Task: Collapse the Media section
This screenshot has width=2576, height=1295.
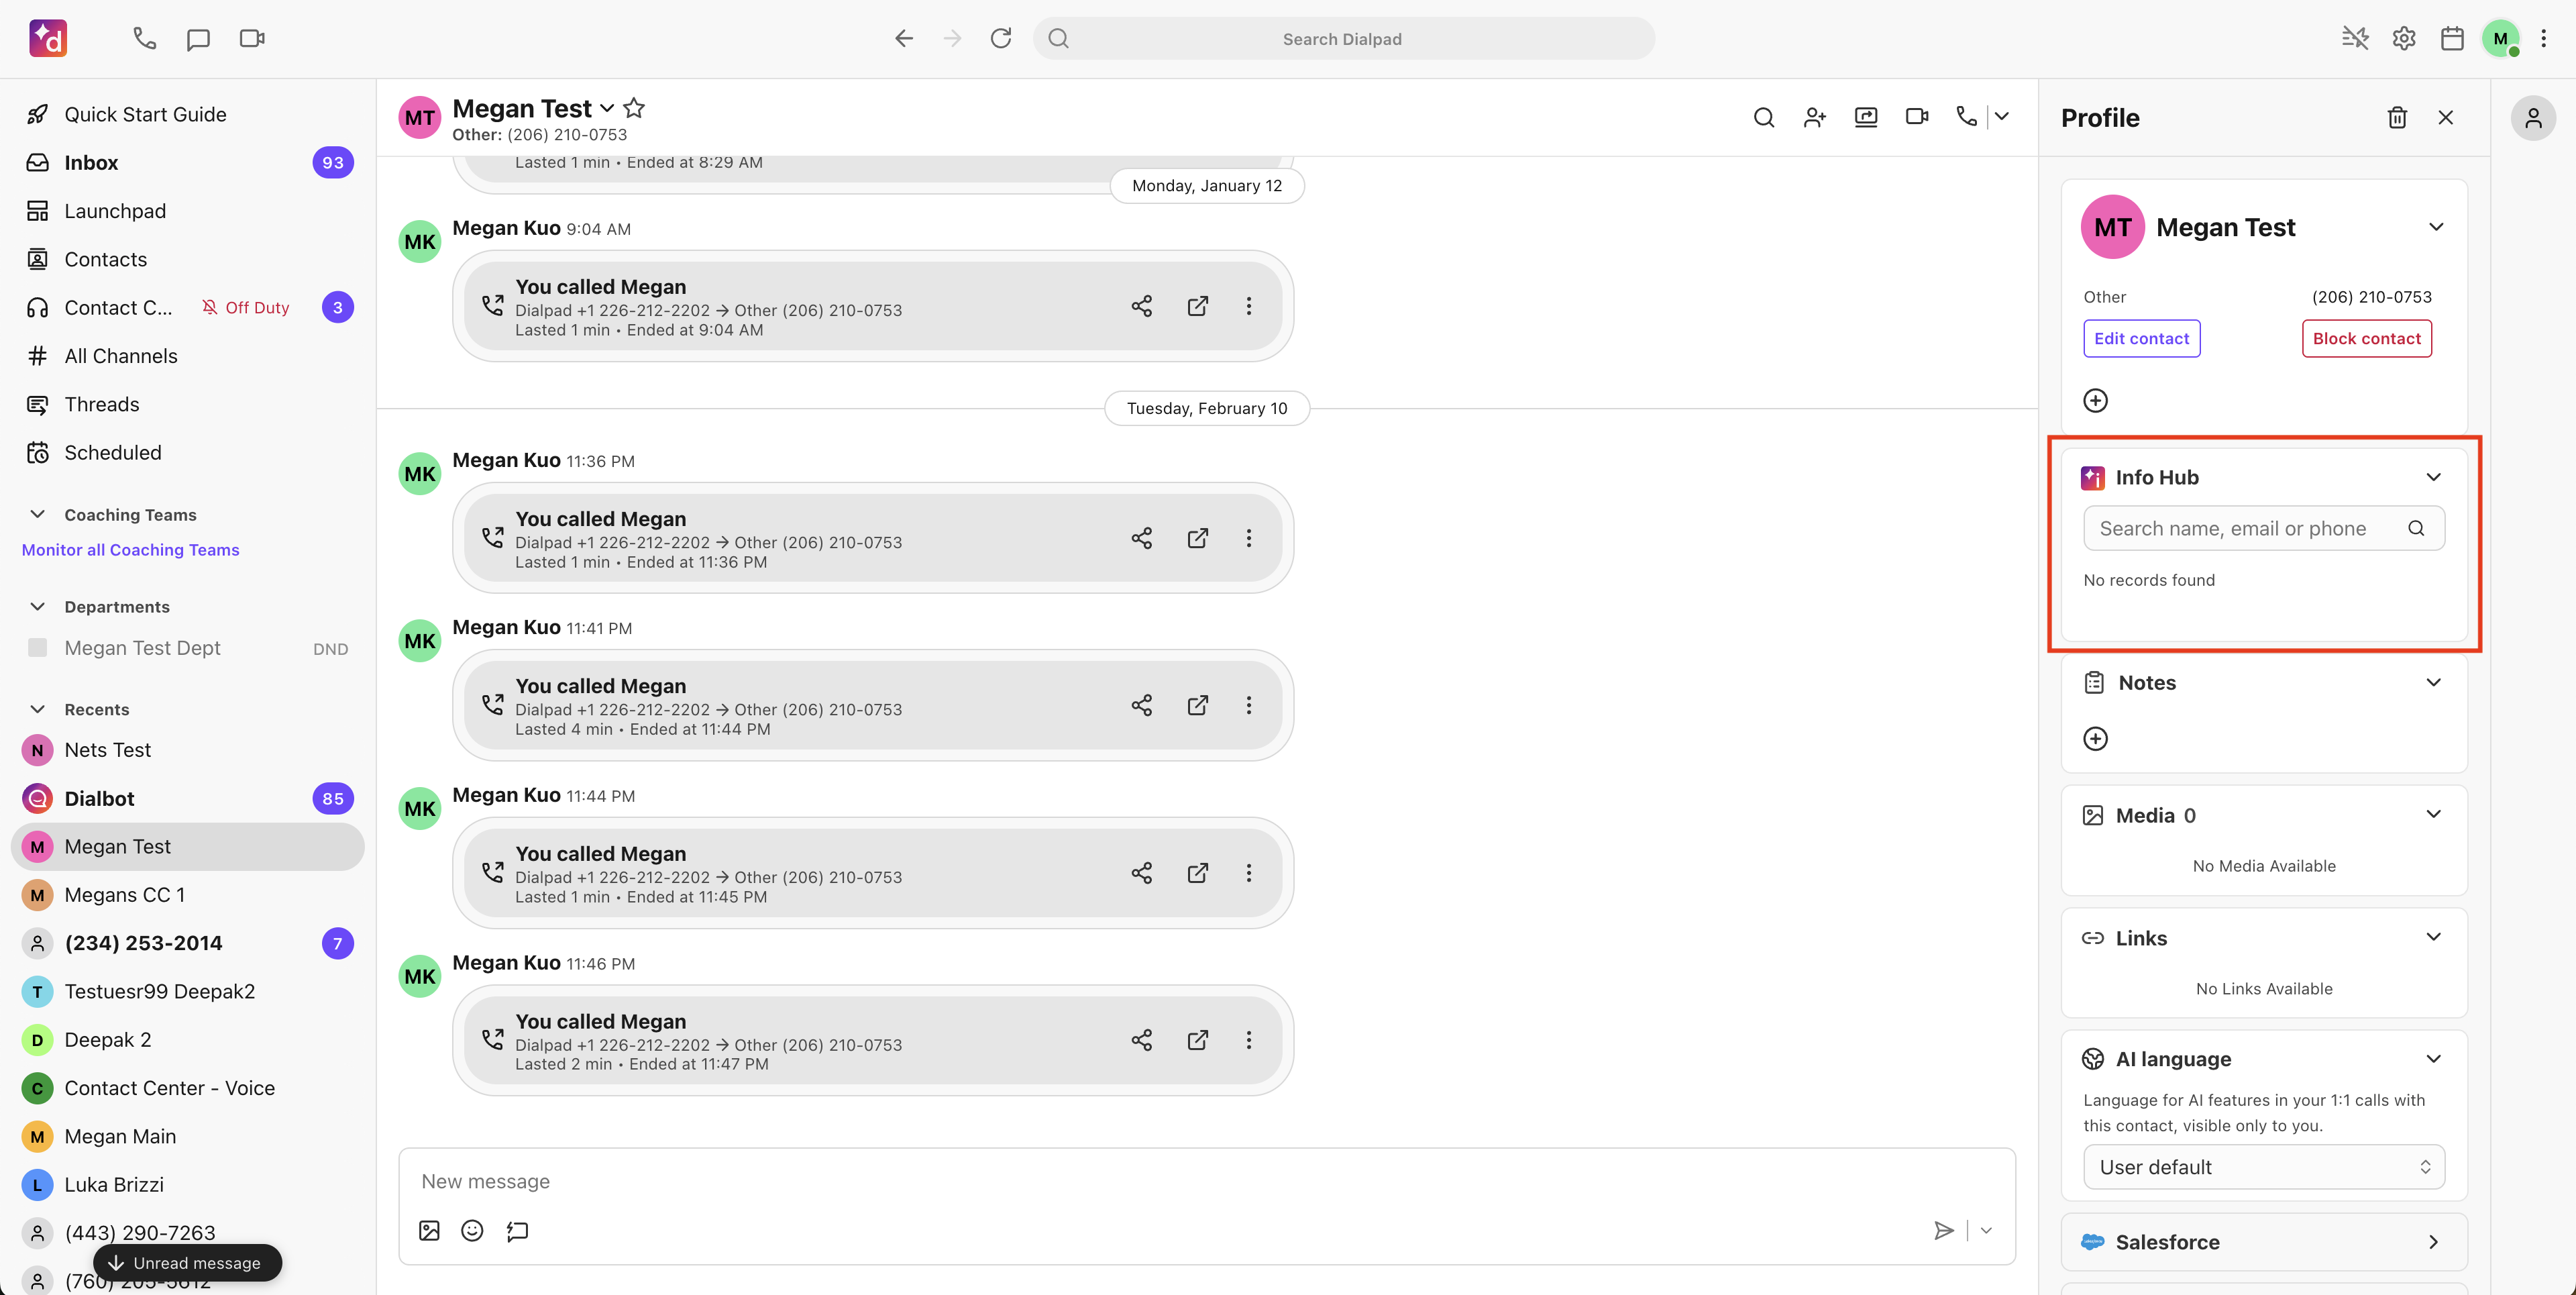Action: (x=2434, y=814)
